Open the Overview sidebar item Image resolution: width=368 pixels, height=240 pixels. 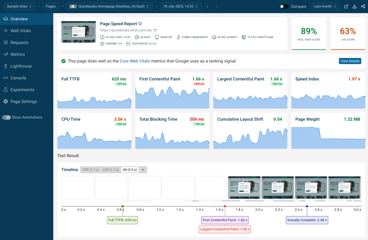(x=27, y=19)
